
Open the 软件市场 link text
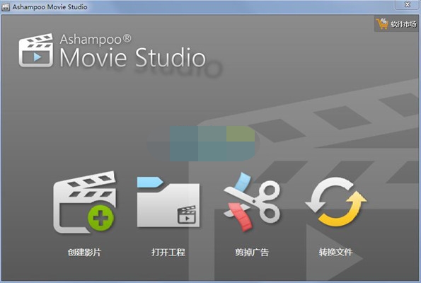(403, 24)
